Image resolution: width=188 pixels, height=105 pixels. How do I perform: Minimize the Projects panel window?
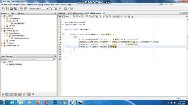coord(55,13)
